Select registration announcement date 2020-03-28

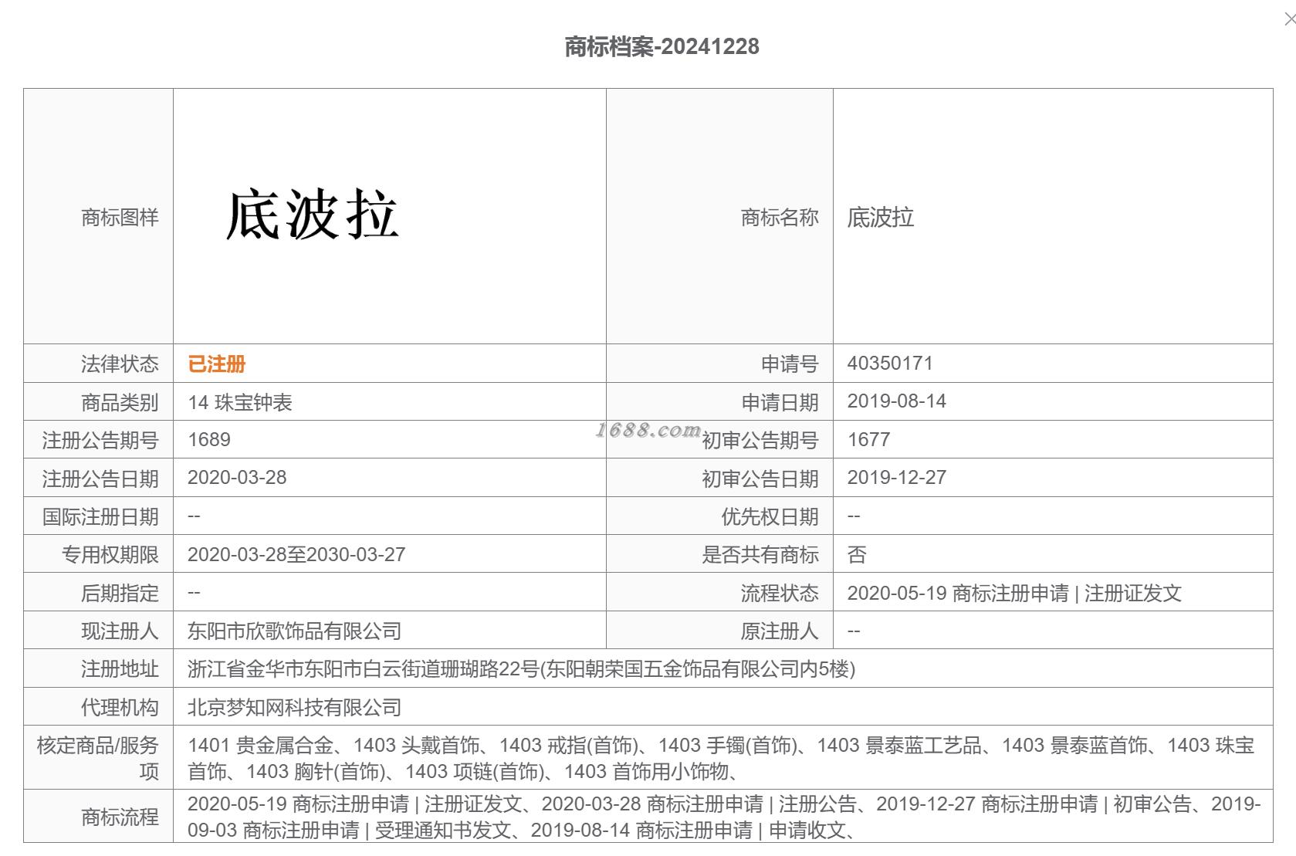(x=237, y=477)
